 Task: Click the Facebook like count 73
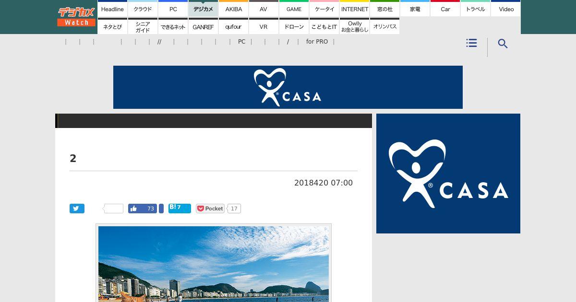[x=150, y=209]
